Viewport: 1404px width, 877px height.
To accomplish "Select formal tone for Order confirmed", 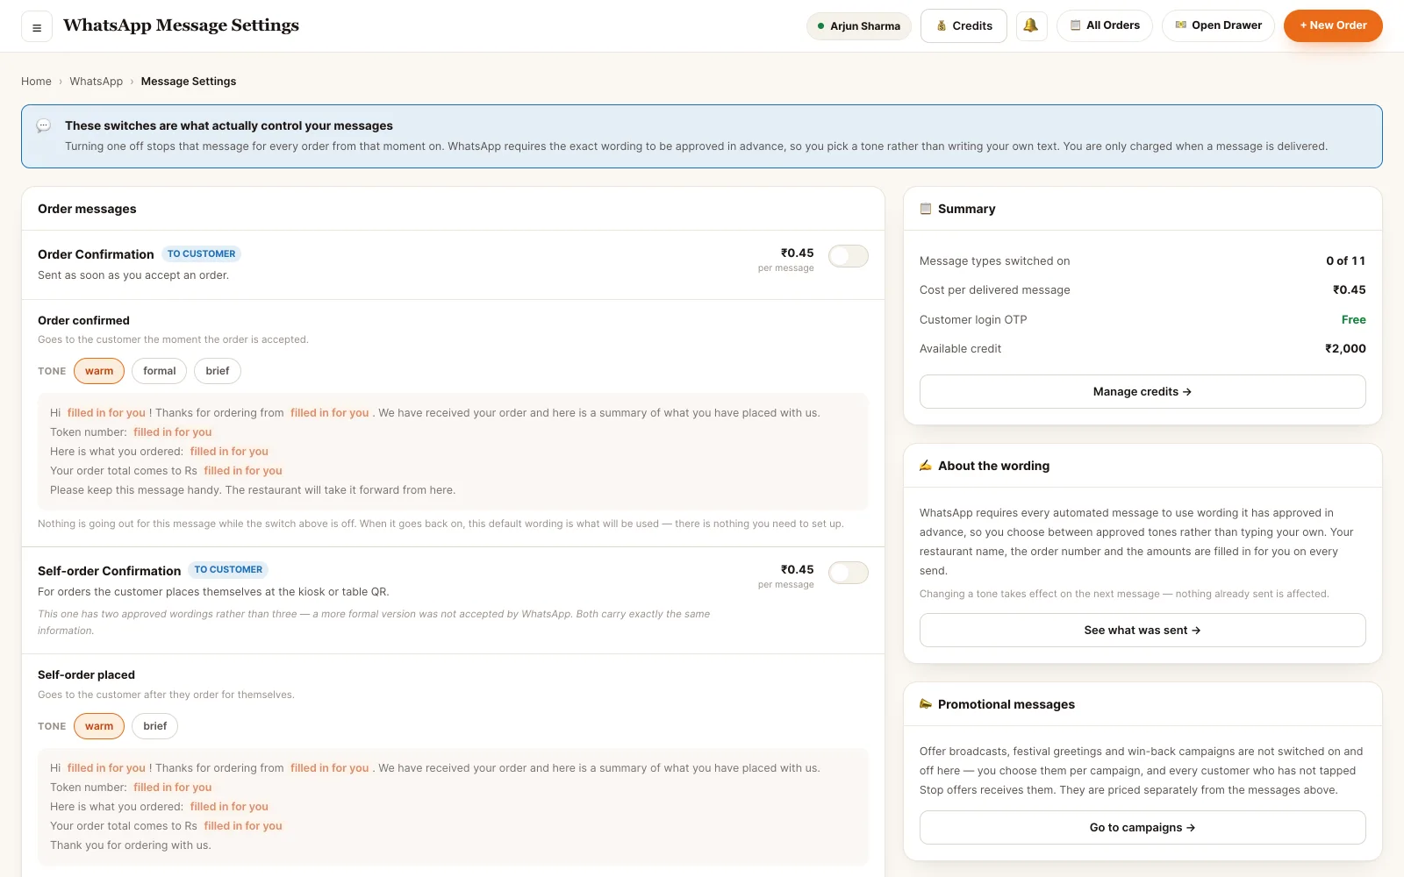I will tap(160, 371).
